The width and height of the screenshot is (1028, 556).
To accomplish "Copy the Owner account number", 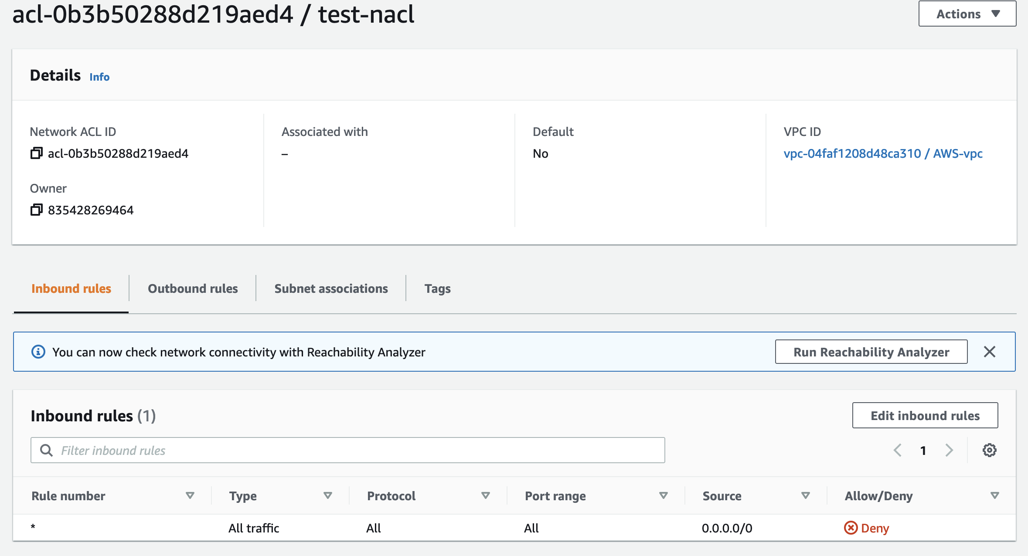I will point(36,210).
